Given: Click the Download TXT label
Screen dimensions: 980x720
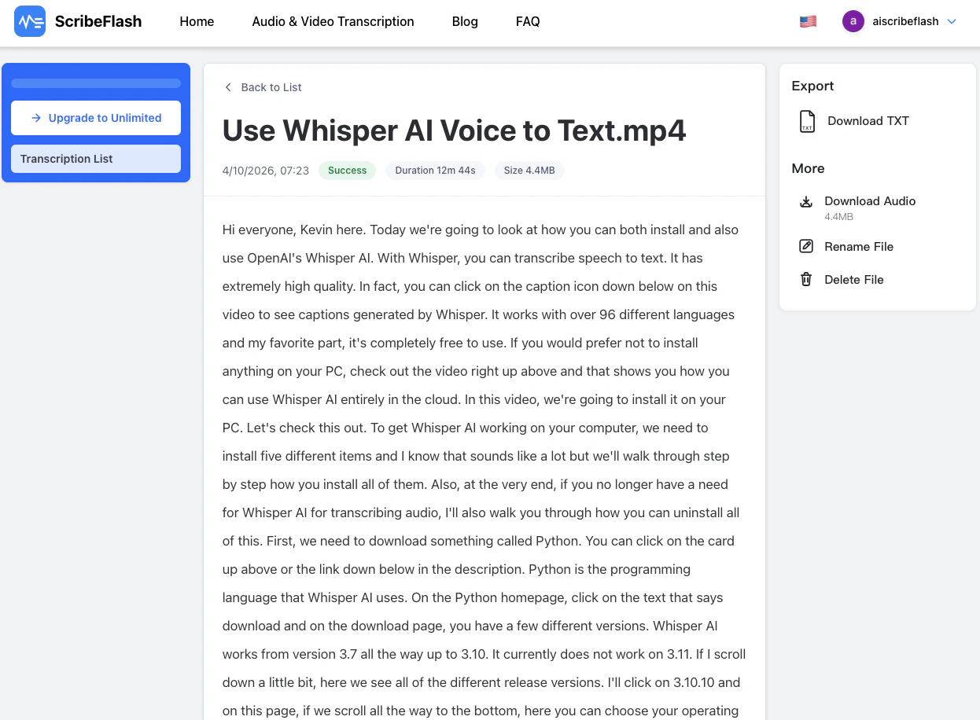Looking at the screenshot, I should [868, 121].
